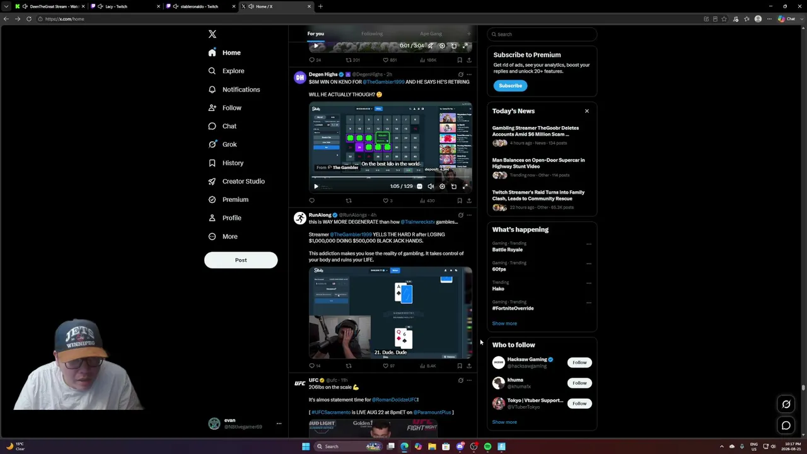Open the Windows Start menu
Image resolution: width=807 pixels, height=454 pixels.
click(x=306, y=446)
